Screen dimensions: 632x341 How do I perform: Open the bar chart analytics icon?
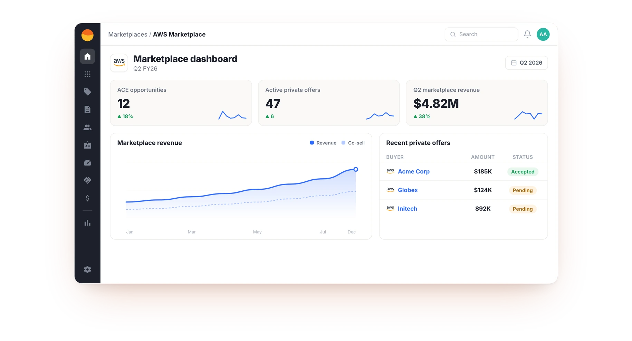pos(87,223)
